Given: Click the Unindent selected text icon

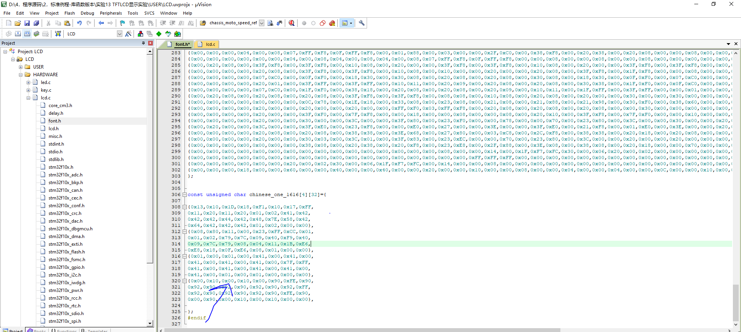Looking at the screenshot, I should click(172, 23).
